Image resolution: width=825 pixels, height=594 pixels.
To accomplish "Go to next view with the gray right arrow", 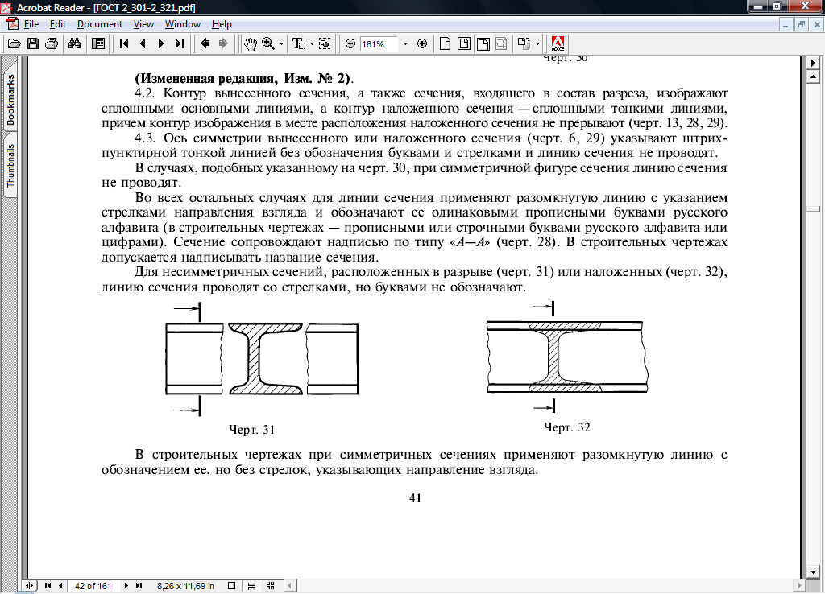I will (x=224, y=43).
